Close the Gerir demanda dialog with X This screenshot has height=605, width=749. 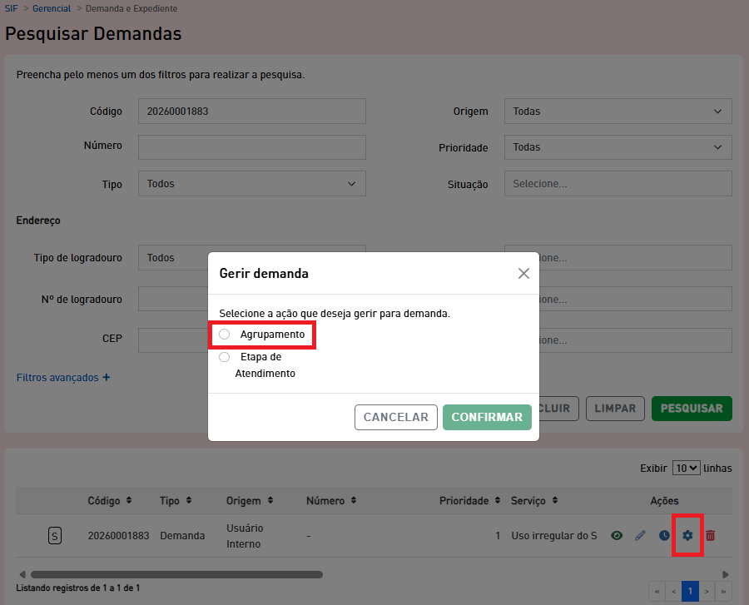[523, 273]
